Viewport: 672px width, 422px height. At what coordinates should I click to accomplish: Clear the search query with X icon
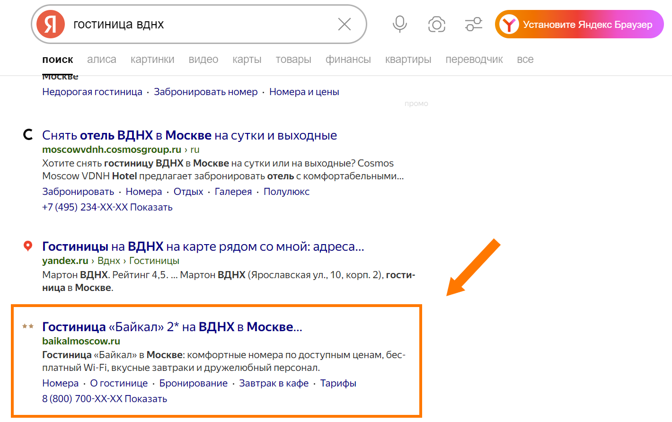pyautogui.click(x=345, y=24)
